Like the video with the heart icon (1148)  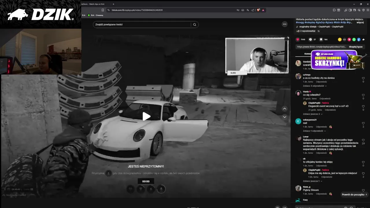coord(298,40)
